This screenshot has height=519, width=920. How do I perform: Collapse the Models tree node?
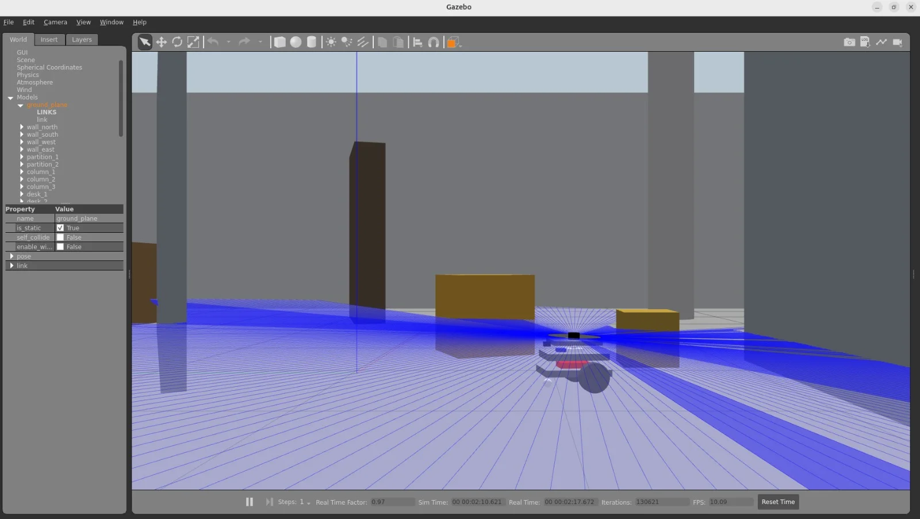click(x=10, y=98)
